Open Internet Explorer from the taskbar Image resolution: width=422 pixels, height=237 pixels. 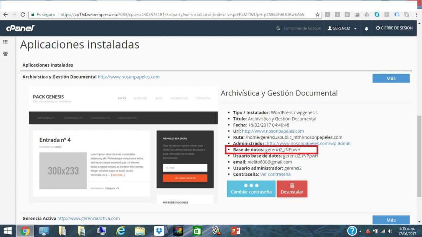(x=120, y=231)
